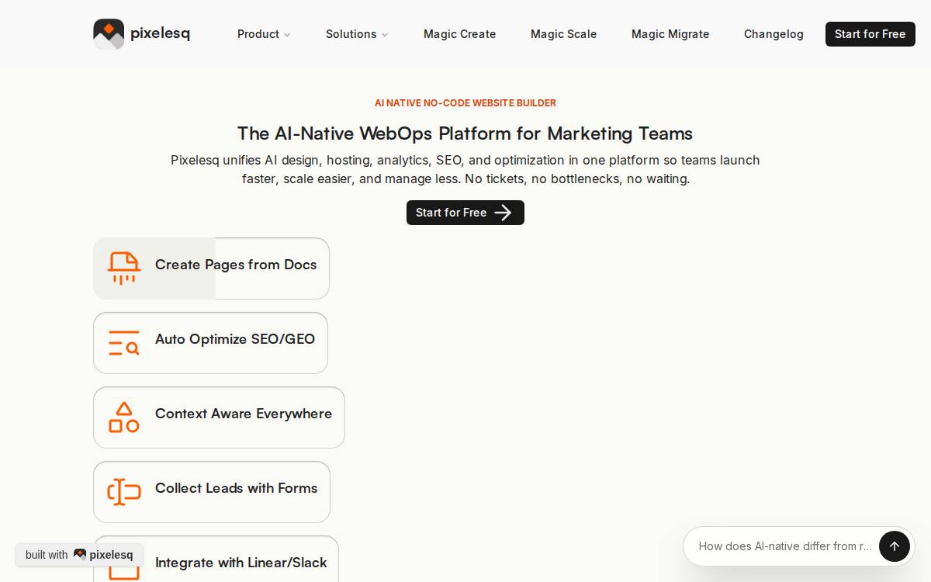Go to Magic Scale page

click(x=564, y=34)
